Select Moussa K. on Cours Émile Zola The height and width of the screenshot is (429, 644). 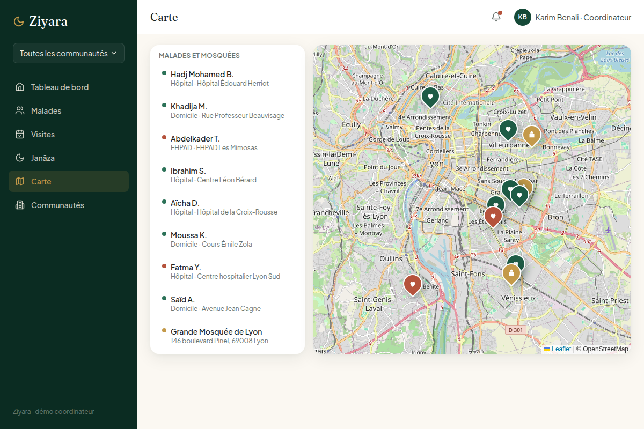tap(228, 239)
